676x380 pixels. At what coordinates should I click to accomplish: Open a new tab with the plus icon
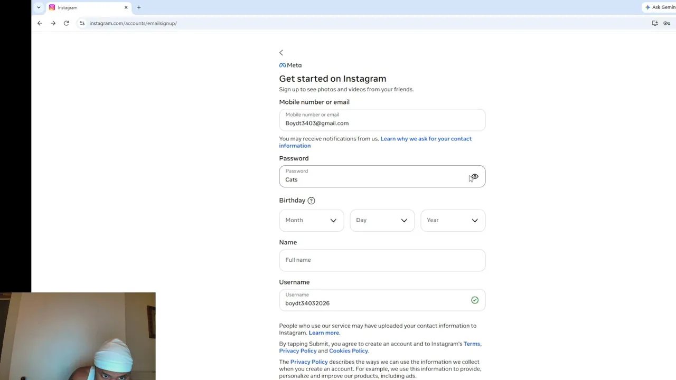pos(139,7)
